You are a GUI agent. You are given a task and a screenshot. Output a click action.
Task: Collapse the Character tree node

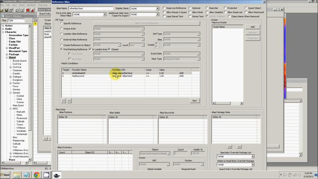(x=3, y=32)
